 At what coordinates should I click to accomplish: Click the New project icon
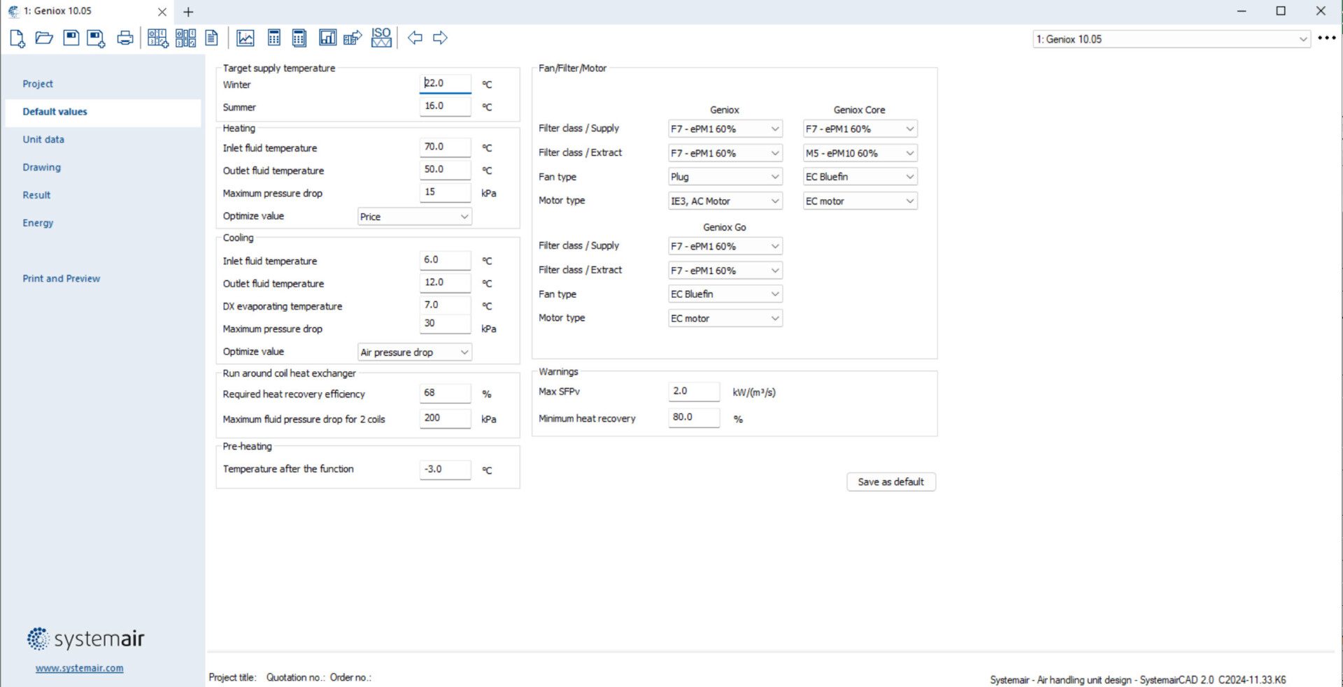point(17,38)
